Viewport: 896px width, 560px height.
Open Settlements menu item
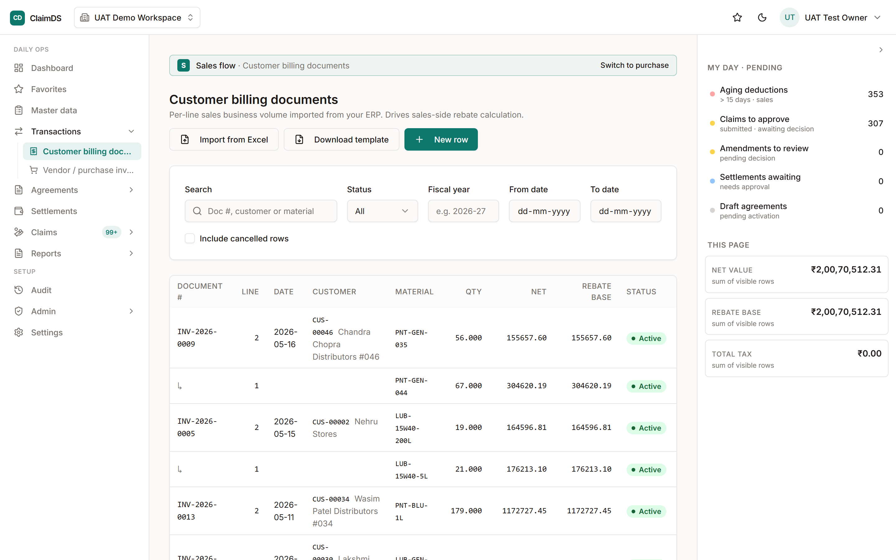point(74,211)
